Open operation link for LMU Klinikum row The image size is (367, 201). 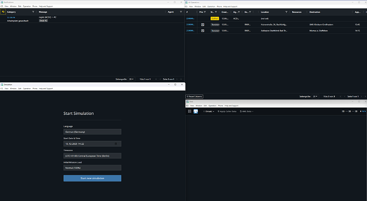190,24
